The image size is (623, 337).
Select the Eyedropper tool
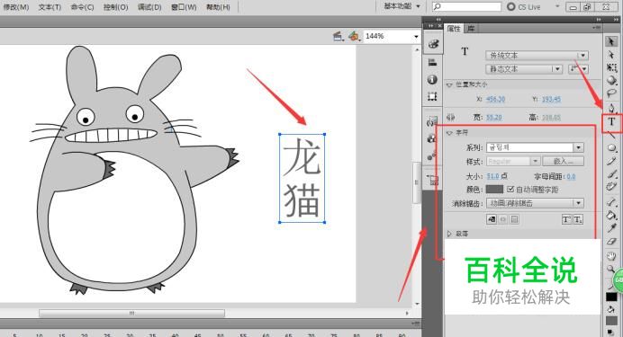click(x=611, y=228)
